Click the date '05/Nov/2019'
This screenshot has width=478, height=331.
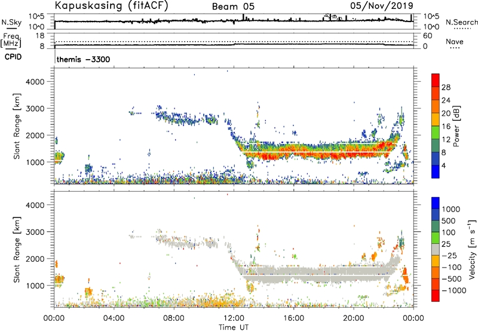(x=382, y=5)
